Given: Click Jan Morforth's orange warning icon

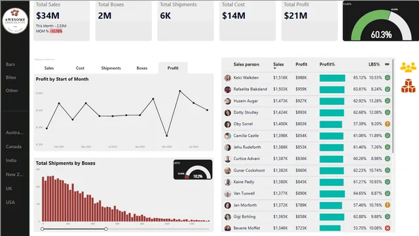Looking at the screenshot, I should 388,205.
